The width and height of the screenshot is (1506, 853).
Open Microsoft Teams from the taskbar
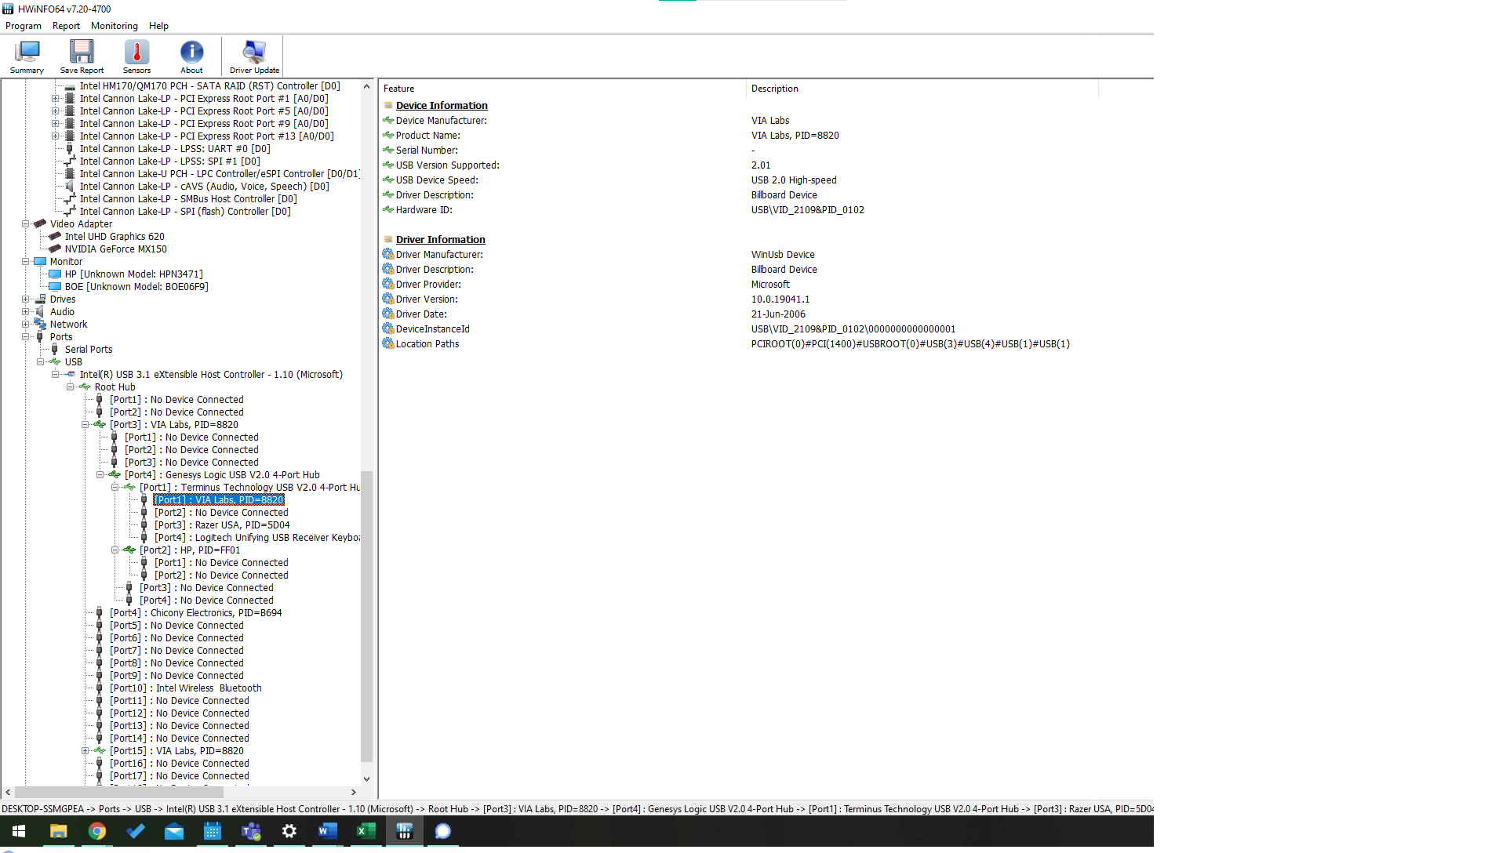coord(250,831)
